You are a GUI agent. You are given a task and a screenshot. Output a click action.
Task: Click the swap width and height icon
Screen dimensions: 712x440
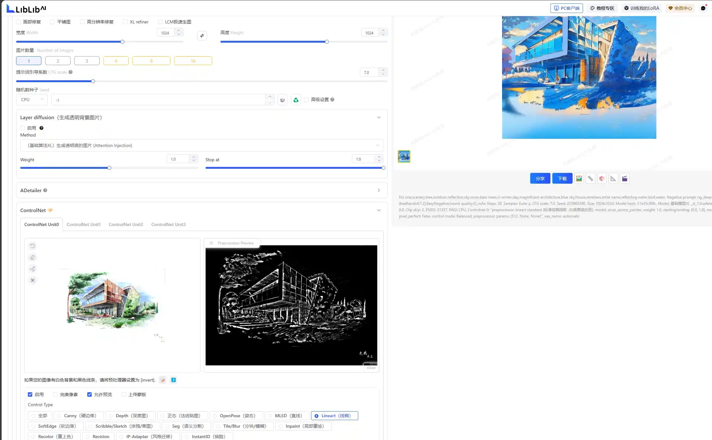coord(202,36)
